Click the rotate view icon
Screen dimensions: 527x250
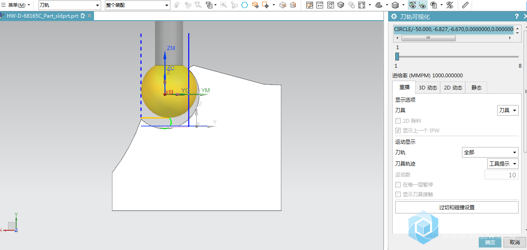(331, 5)
